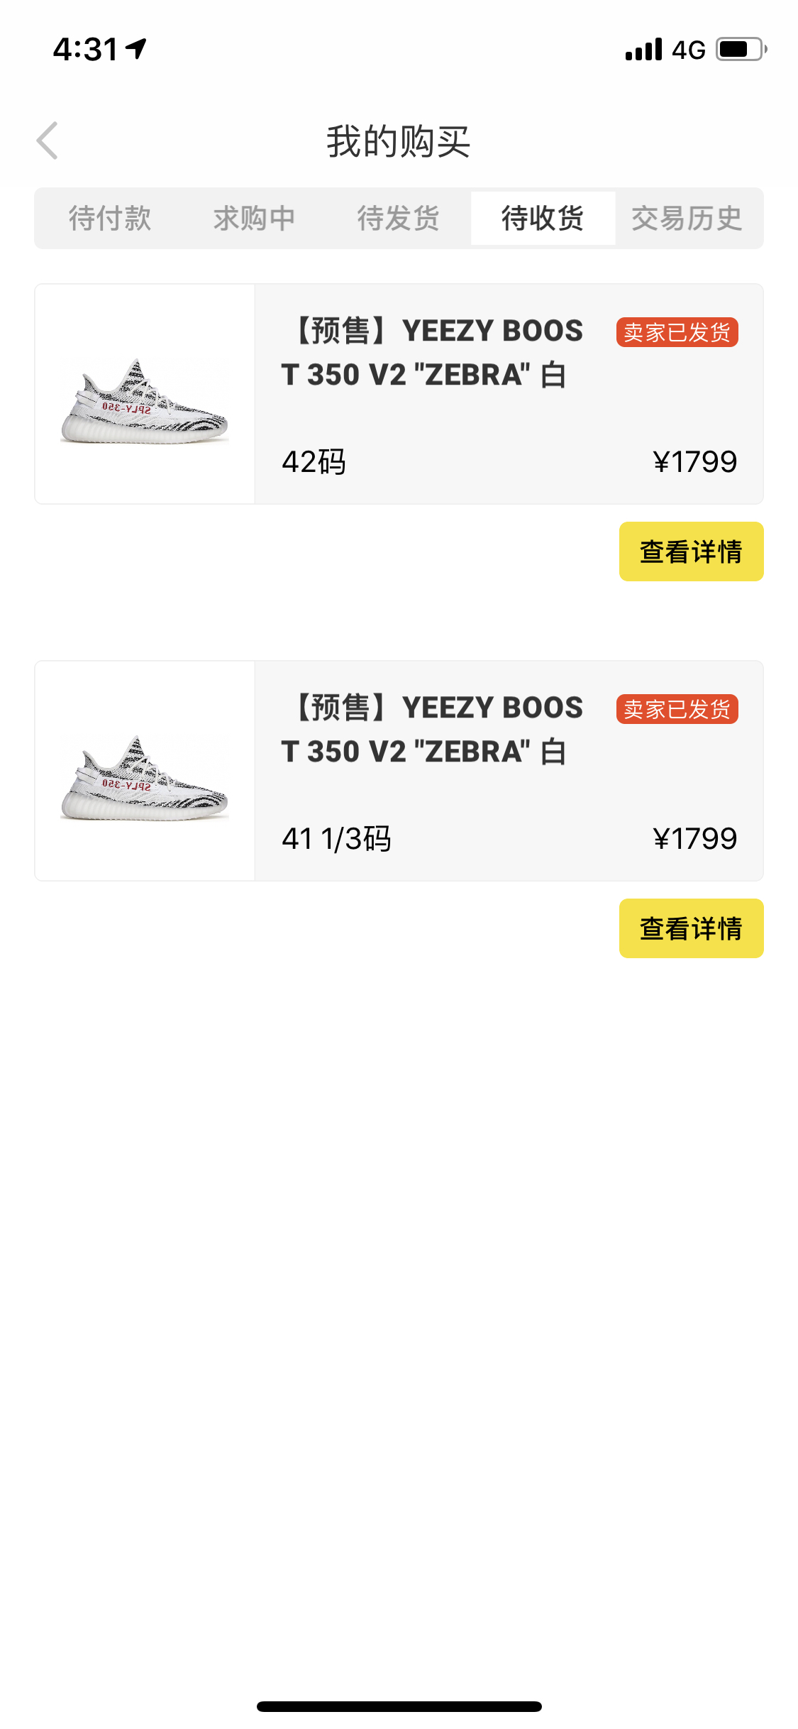Open the second YEEZY BOOST 350 title

(433, 730)
